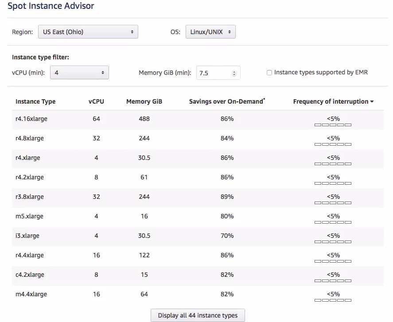Open the Region dropdown showing US East (Ohio)
The image size is (393, 322).
tap(88, 32)
